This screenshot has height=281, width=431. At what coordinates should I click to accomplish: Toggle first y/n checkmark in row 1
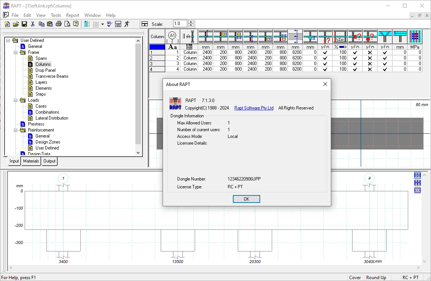point(325,52)
